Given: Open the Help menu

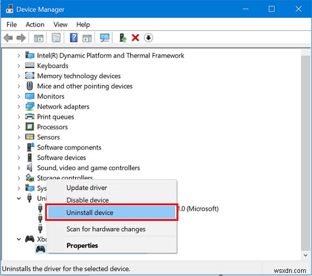Looking at the screenshot, I should 83,24.
